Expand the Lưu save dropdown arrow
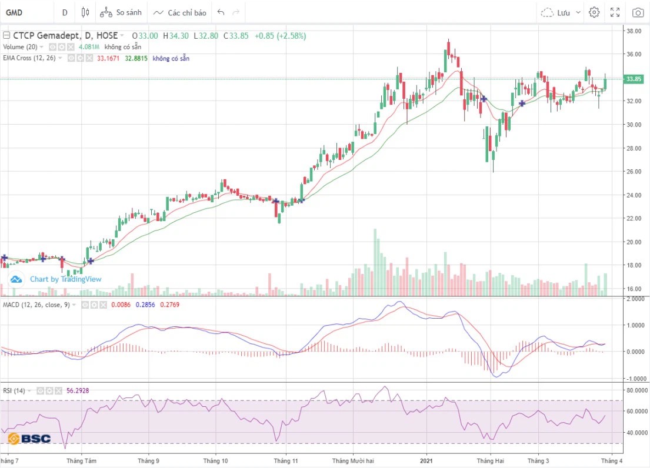 click(578, 12)
